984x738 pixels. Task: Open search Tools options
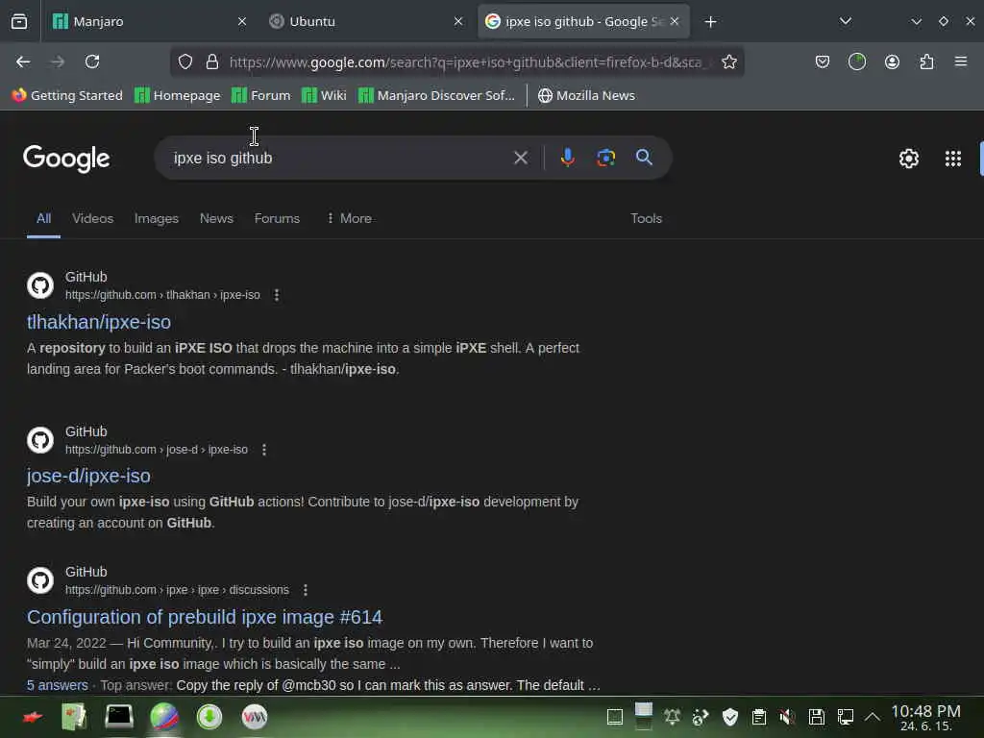click(x=647, y=218)
